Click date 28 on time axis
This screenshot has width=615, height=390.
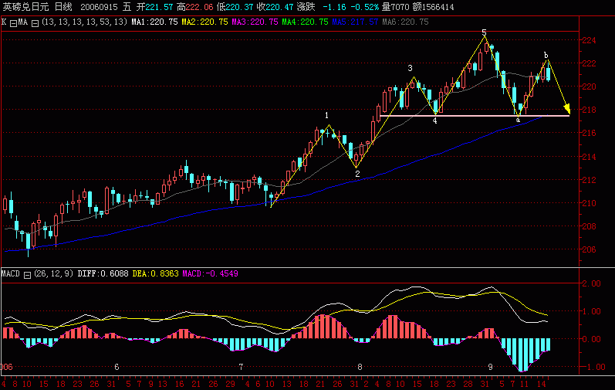click(468, 384)
